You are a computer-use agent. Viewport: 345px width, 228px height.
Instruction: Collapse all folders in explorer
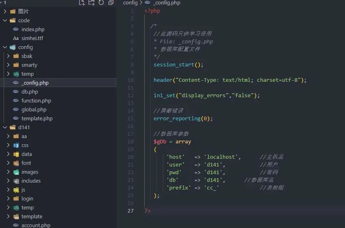tap(111, 3)
